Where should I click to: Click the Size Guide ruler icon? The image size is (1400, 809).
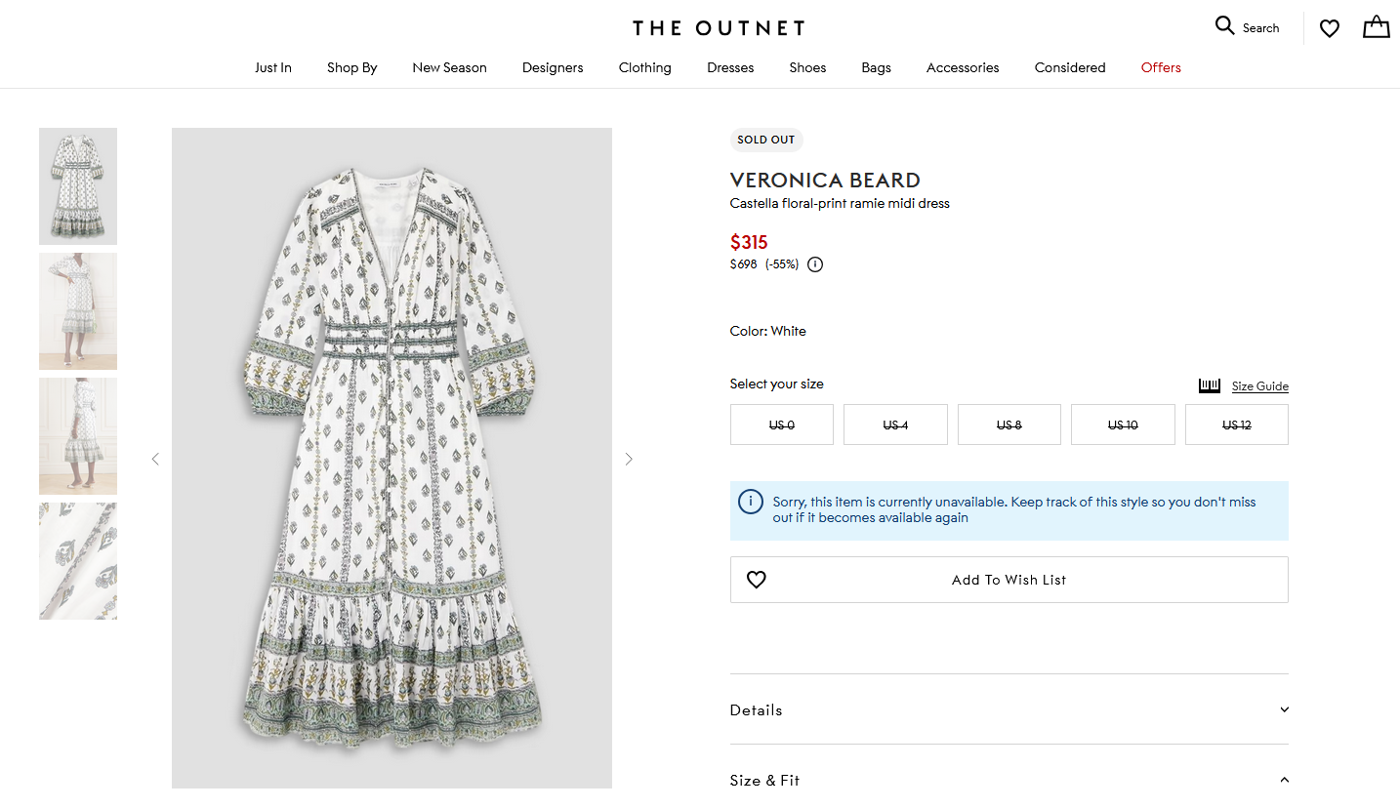click(1210, 385)
